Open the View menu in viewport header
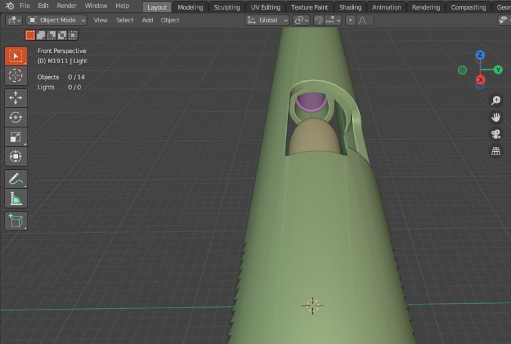The image size is (511, 344). (x=101, y=20)
